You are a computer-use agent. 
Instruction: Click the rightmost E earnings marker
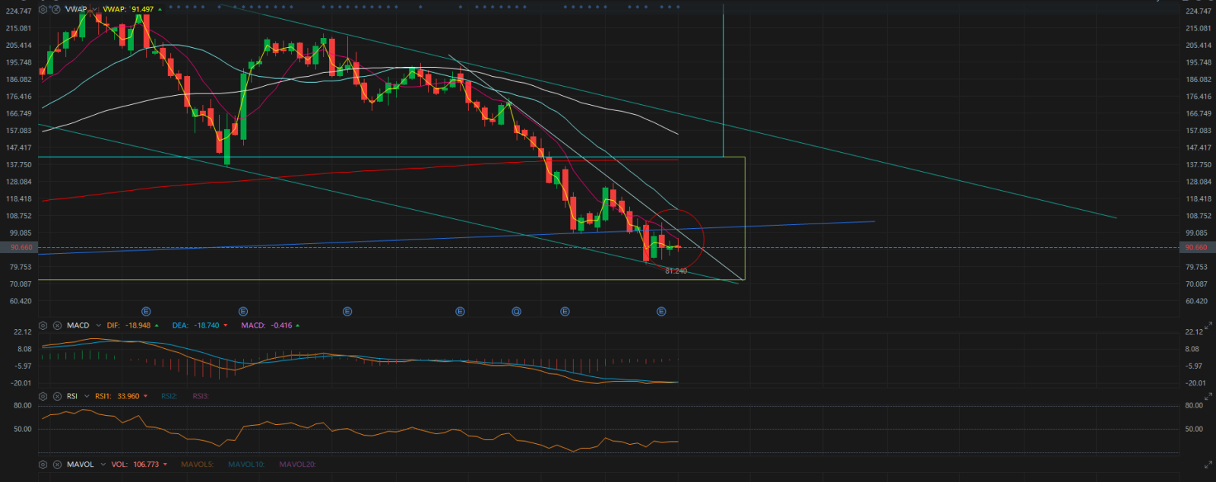click(662, 312)
